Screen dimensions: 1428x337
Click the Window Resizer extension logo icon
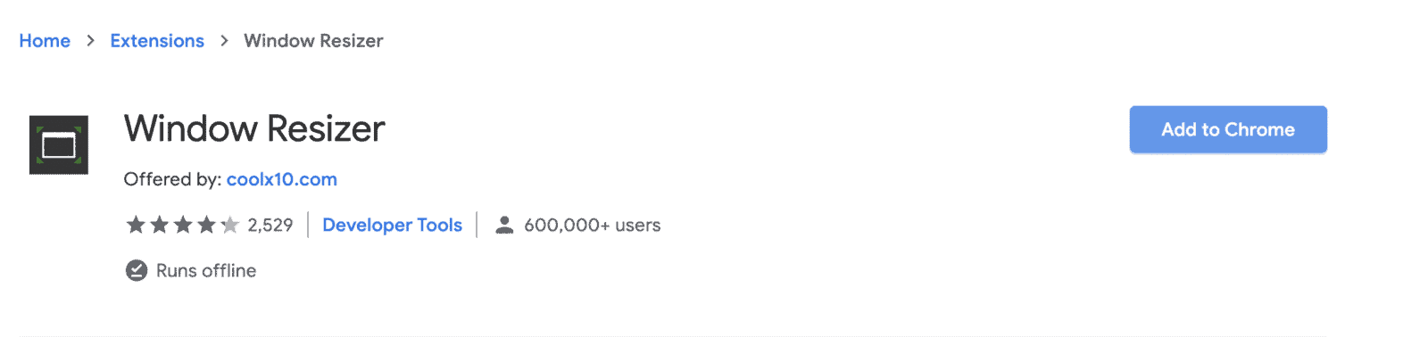click(59, 144)
